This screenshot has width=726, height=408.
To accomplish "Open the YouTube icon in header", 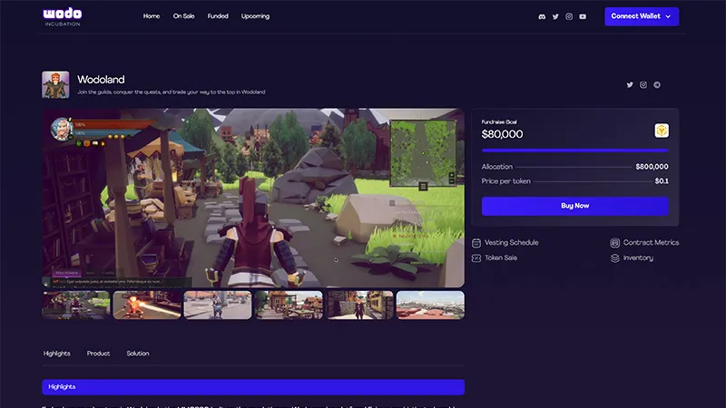I will [583, 16].
